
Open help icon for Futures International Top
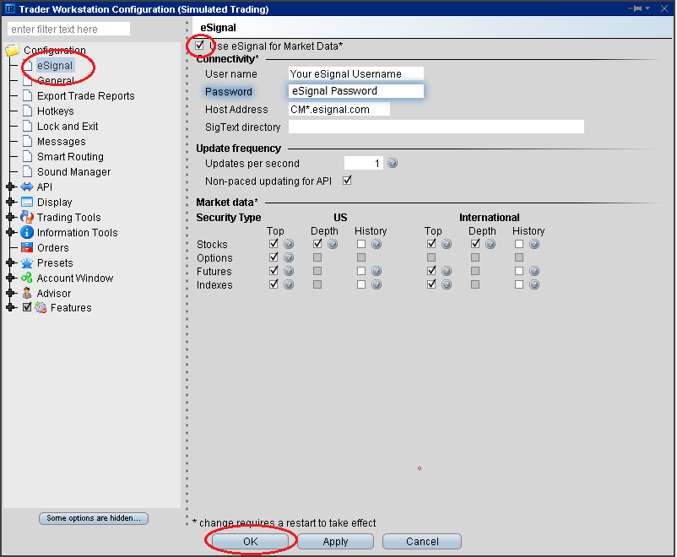(x=447, y=271)
